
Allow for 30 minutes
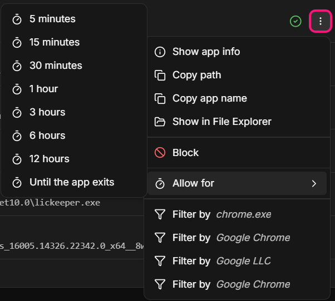[74, 66]
